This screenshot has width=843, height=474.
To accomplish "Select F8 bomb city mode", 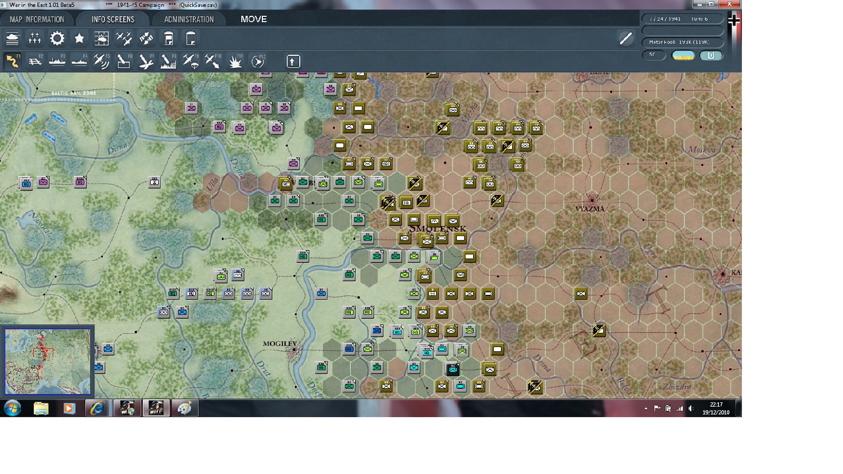I will [x=168, y=61].
